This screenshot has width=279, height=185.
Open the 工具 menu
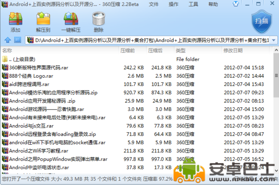[193, 4]
